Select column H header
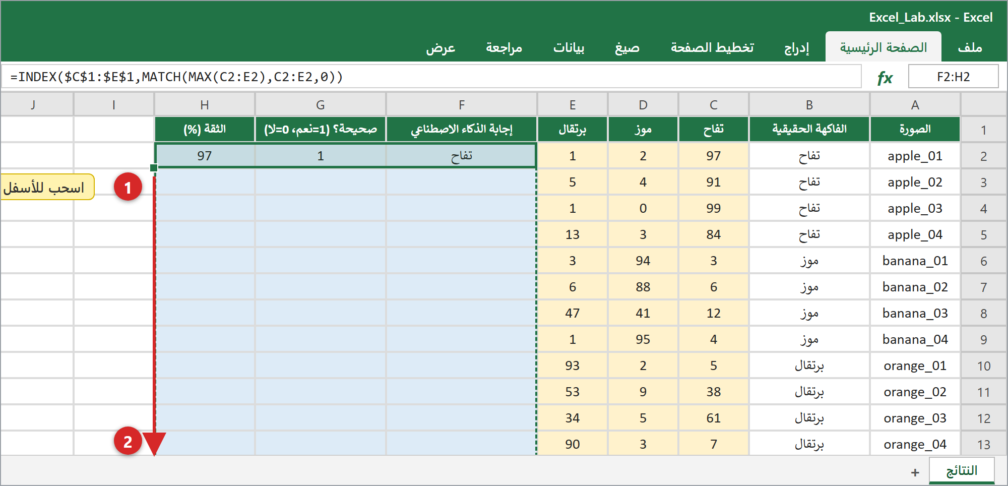 205,104
